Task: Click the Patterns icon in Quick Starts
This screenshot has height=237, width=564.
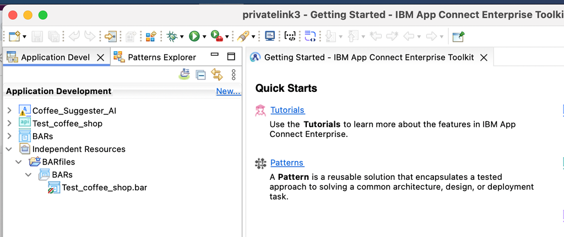Action: tap(261, 163)
